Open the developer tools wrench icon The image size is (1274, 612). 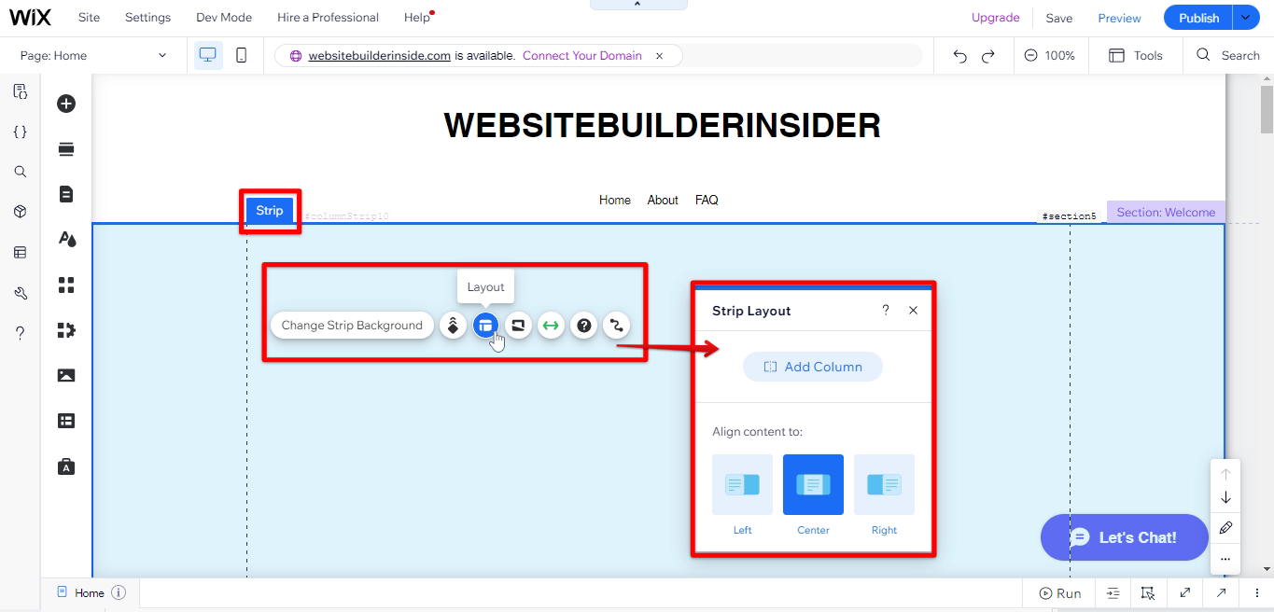click(20, 293)
